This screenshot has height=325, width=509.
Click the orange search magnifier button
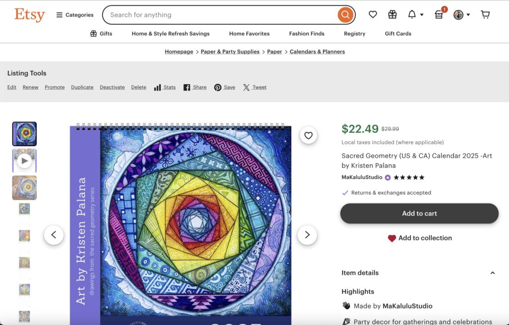pyautogui.click(x=345, y=15)
